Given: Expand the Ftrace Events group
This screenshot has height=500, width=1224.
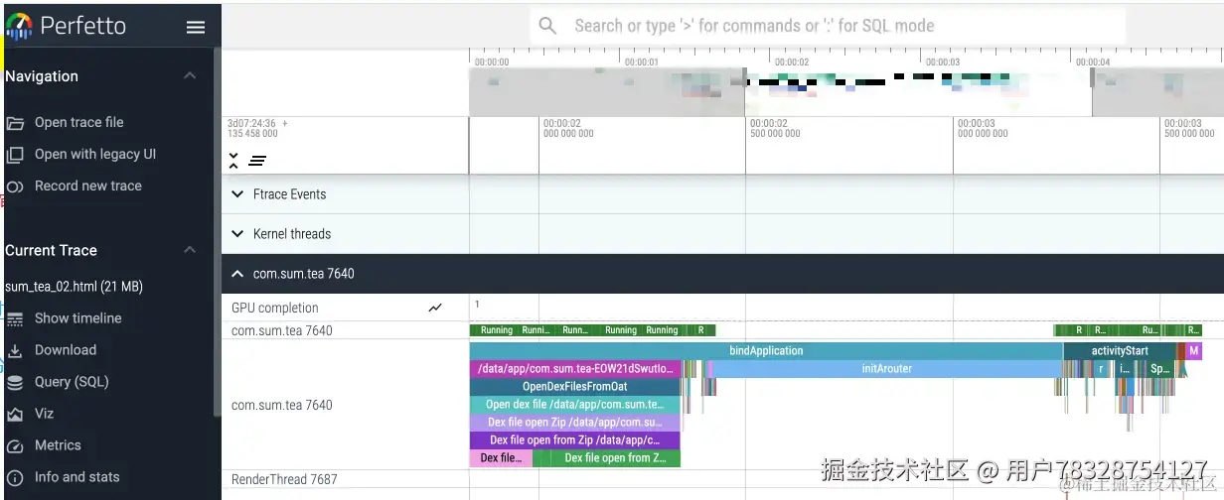Looking at the screenshot, I should (x=237, y=194).
